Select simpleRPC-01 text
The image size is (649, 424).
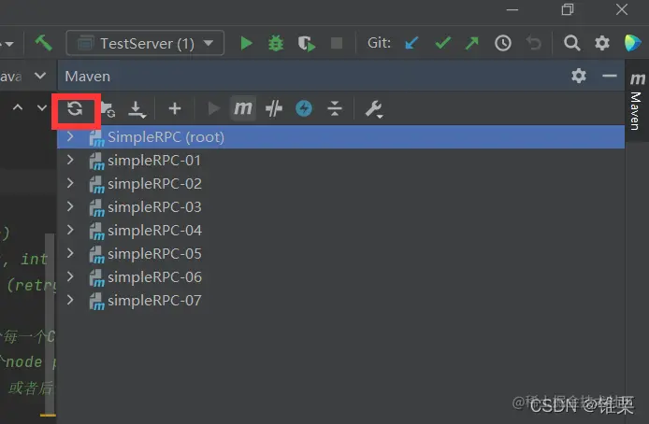[154, 161]
